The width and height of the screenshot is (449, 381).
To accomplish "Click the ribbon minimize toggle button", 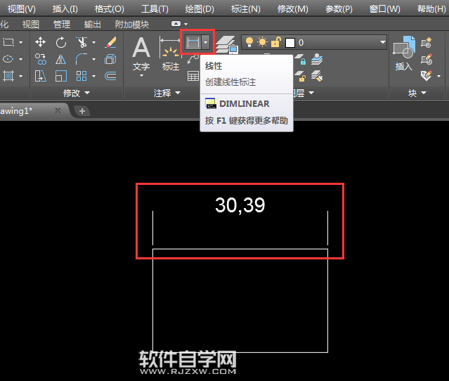I will click(x=176, y=24).
